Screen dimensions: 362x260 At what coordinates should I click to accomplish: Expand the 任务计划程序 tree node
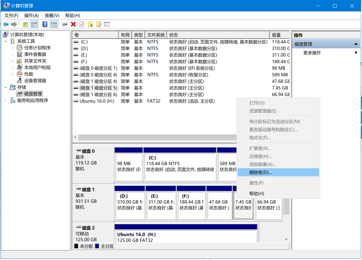click(x=13, y=48)
